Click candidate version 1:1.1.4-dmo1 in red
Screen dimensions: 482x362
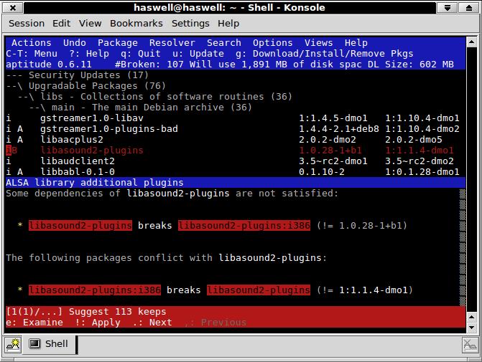420,151
